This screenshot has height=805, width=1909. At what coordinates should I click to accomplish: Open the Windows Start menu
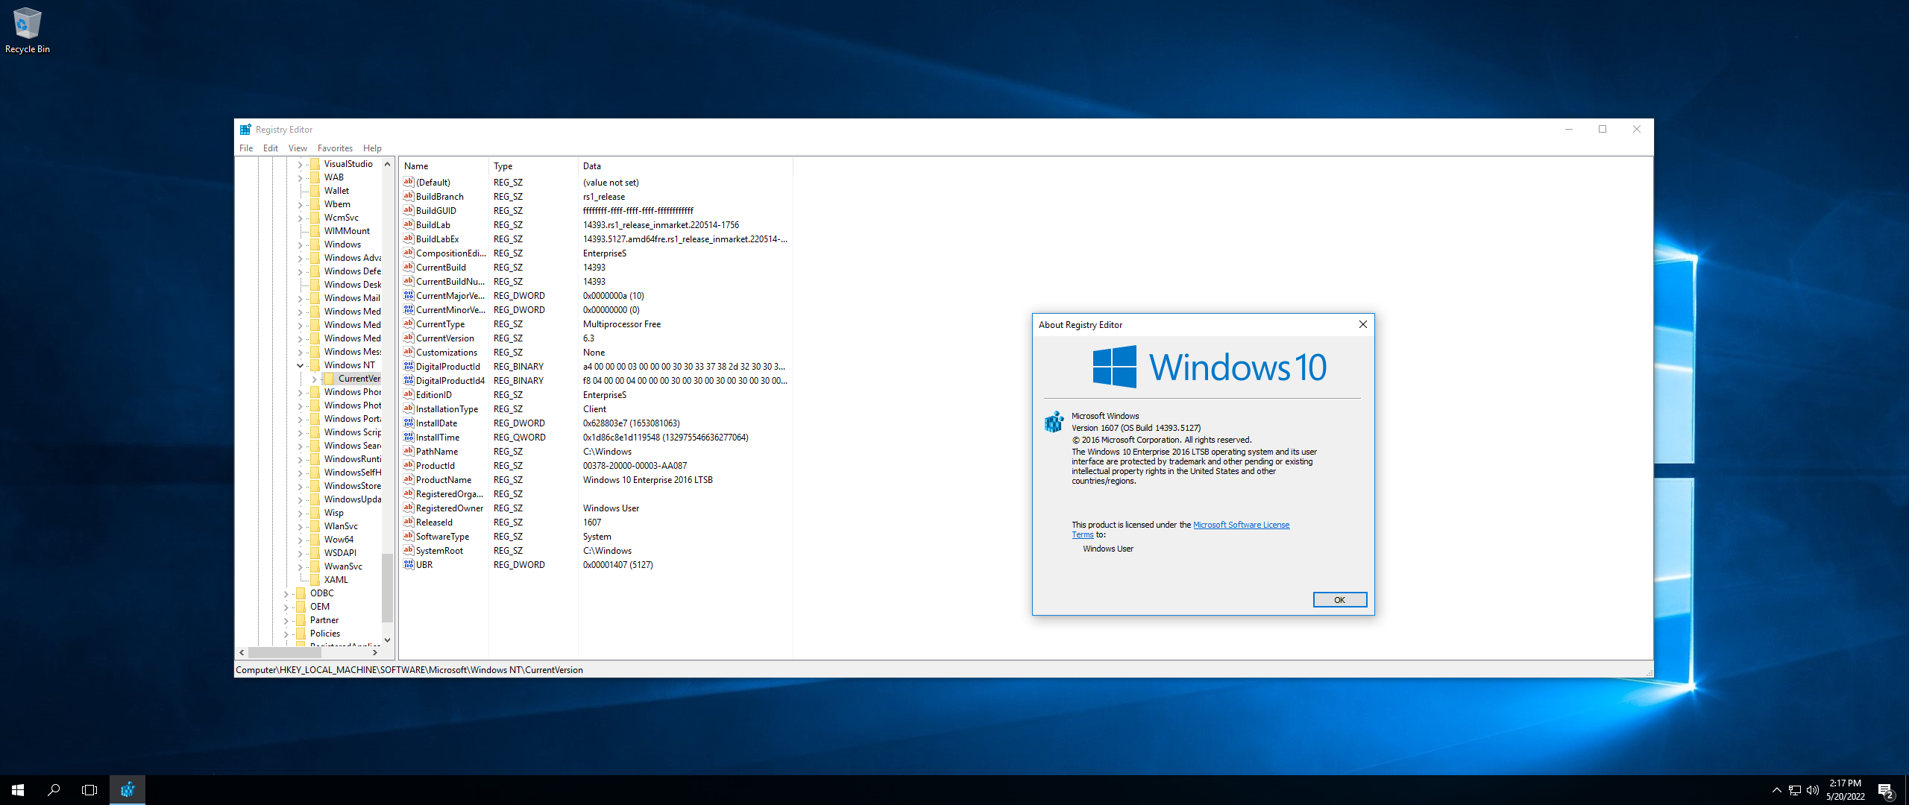18,789
